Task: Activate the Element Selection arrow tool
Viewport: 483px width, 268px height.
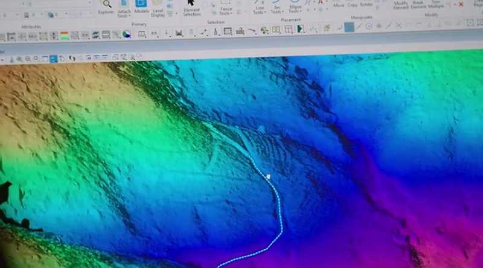Action: 191,8
